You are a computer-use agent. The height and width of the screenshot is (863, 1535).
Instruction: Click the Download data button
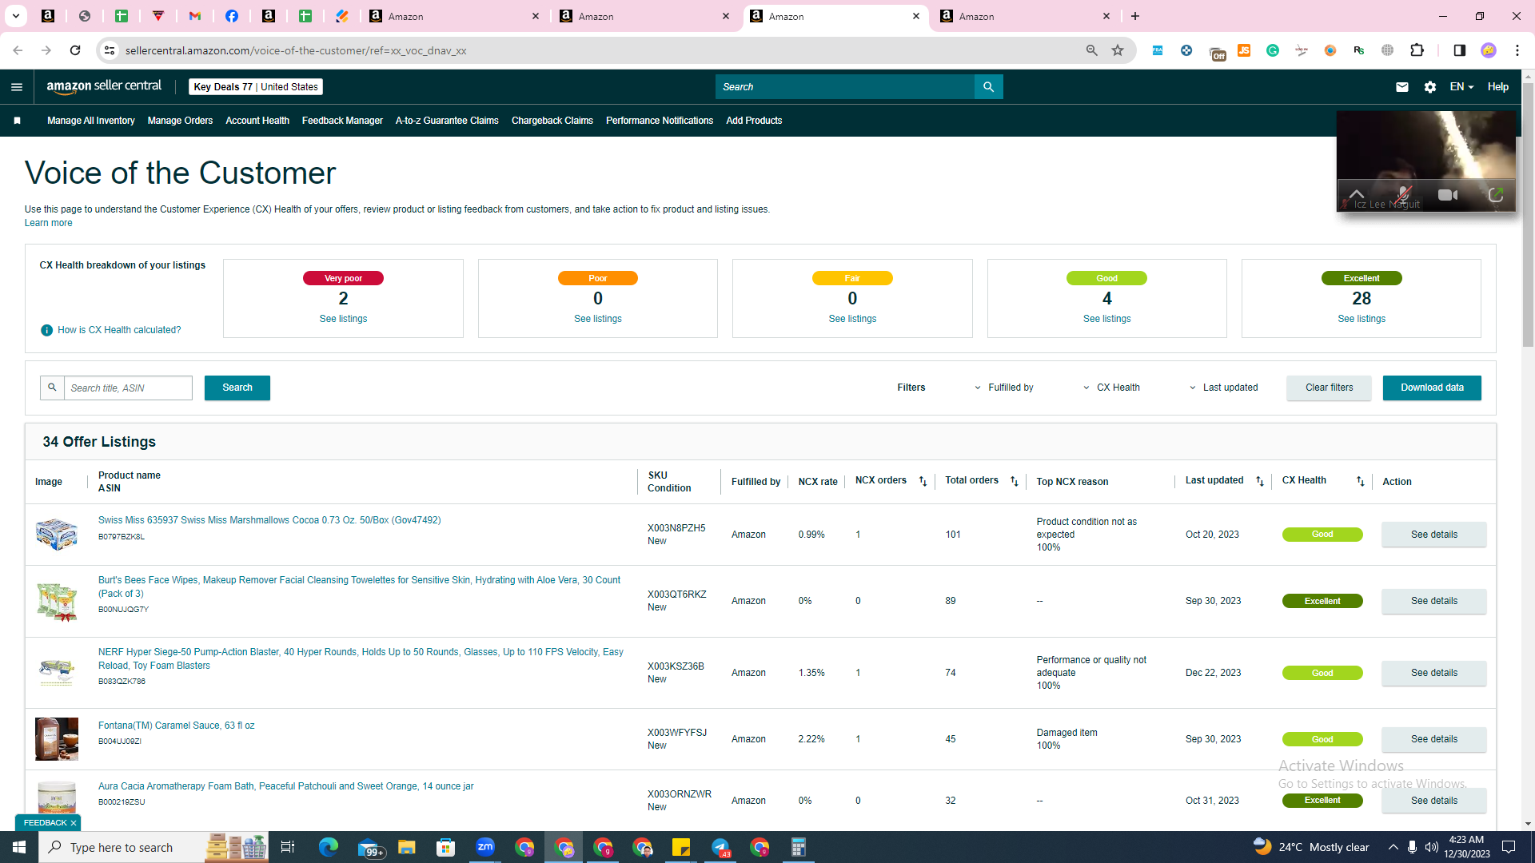pos(1432,388)
